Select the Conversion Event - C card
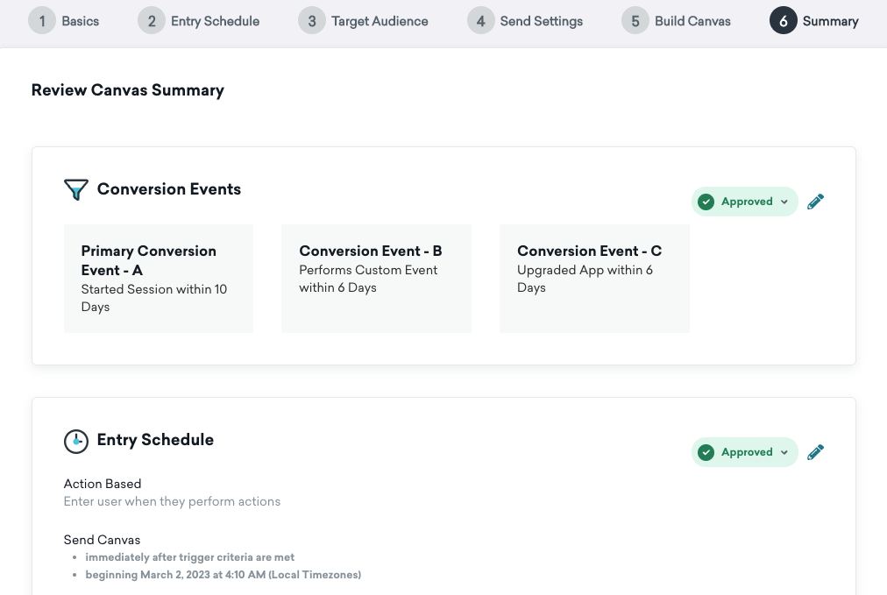The height and width of the screenshot is (595, 887). 594,279
